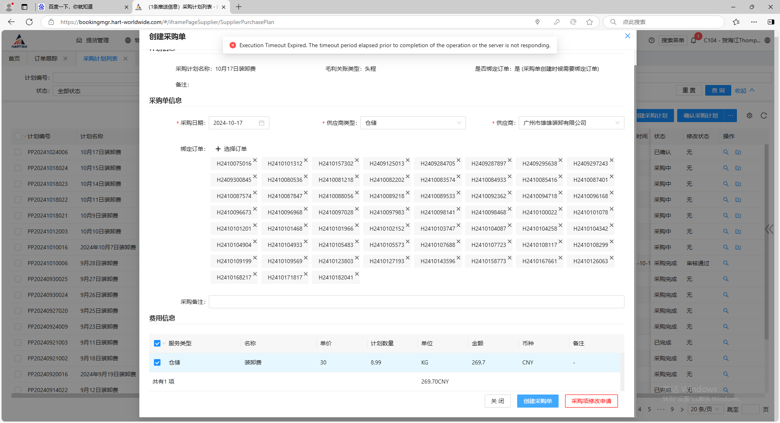Check the box for plan PP20241018024

click(18, 168)
